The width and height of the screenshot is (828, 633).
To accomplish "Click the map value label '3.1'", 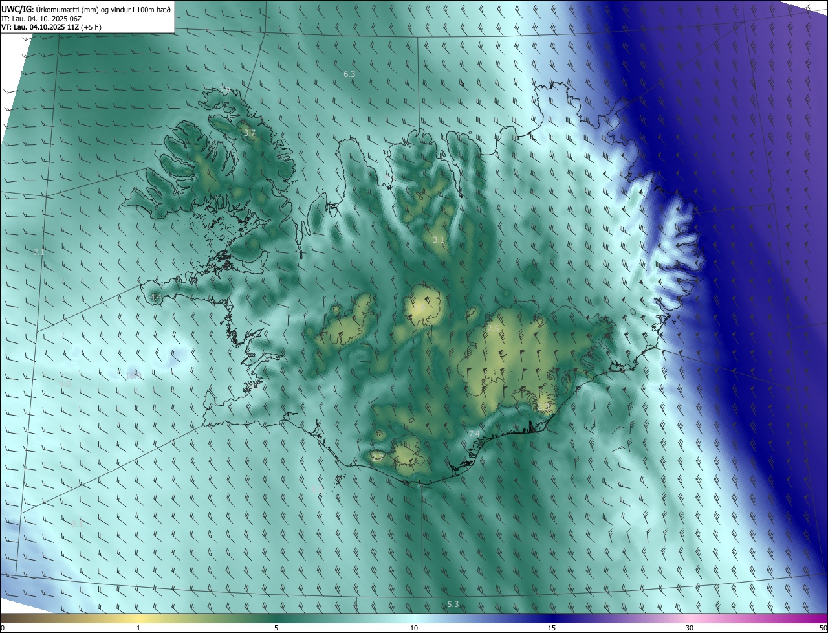I will (x=439, y=240).
